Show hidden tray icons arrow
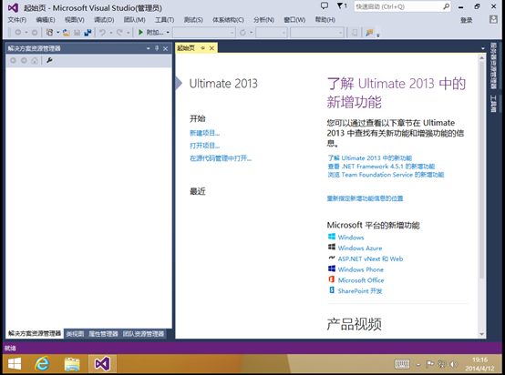The height and width of the screenshot is (375, 505). pos(418,364)
